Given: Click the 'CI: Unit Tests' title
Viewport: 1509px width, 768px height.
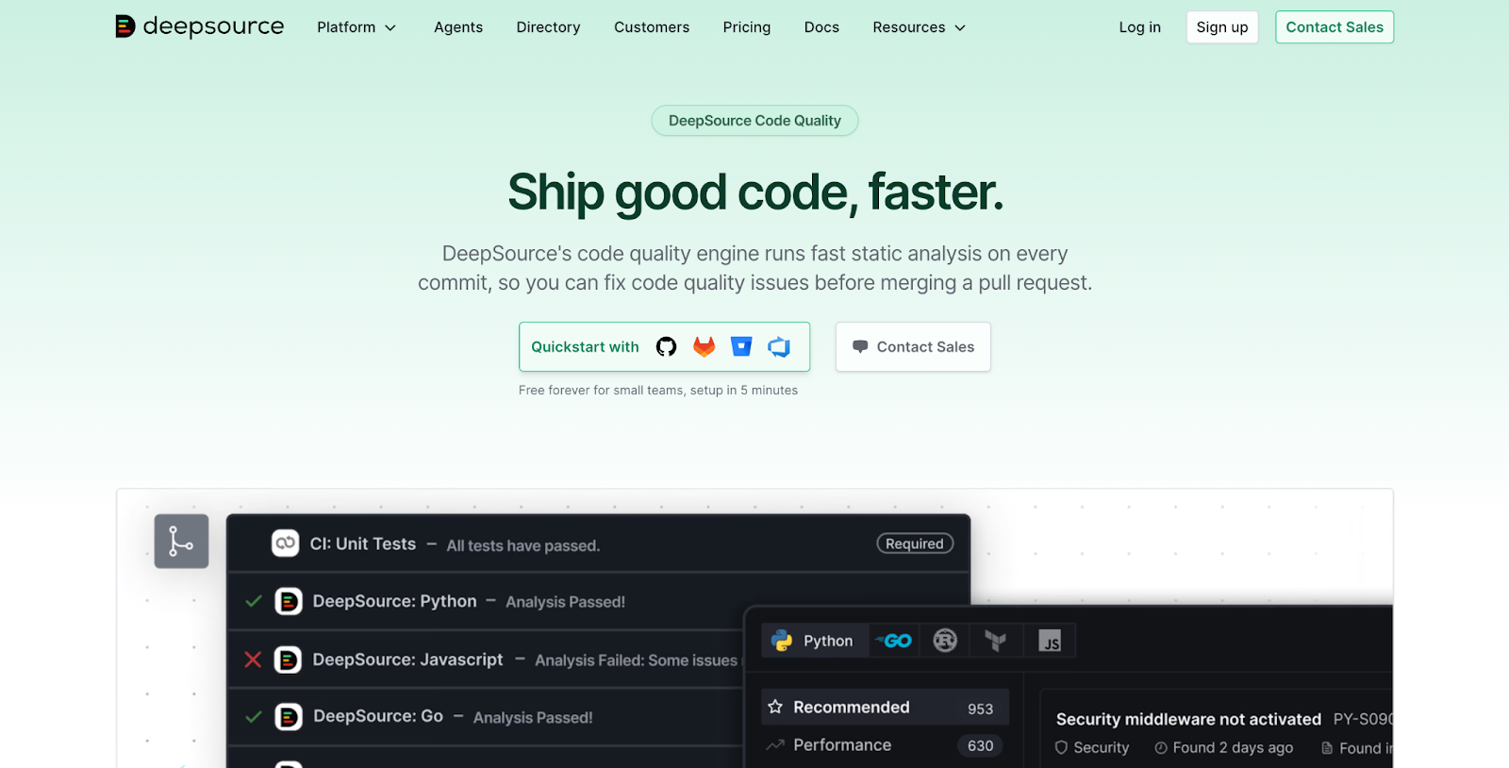Looking at the screenshot, I should pos(363,543).
